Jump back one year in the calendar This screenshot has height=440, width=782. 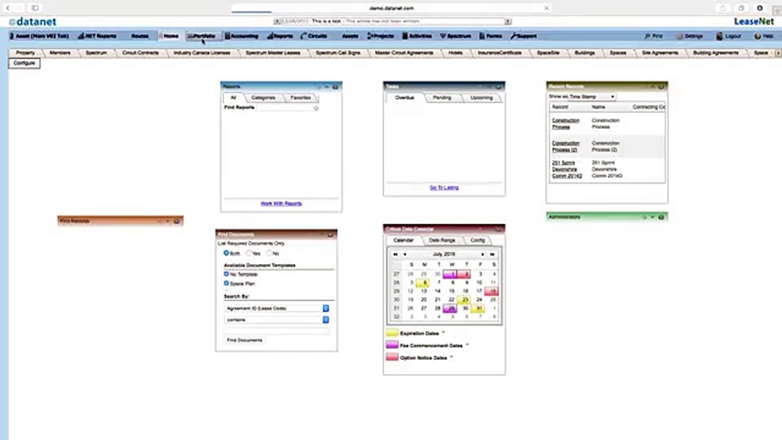point(395,254)
